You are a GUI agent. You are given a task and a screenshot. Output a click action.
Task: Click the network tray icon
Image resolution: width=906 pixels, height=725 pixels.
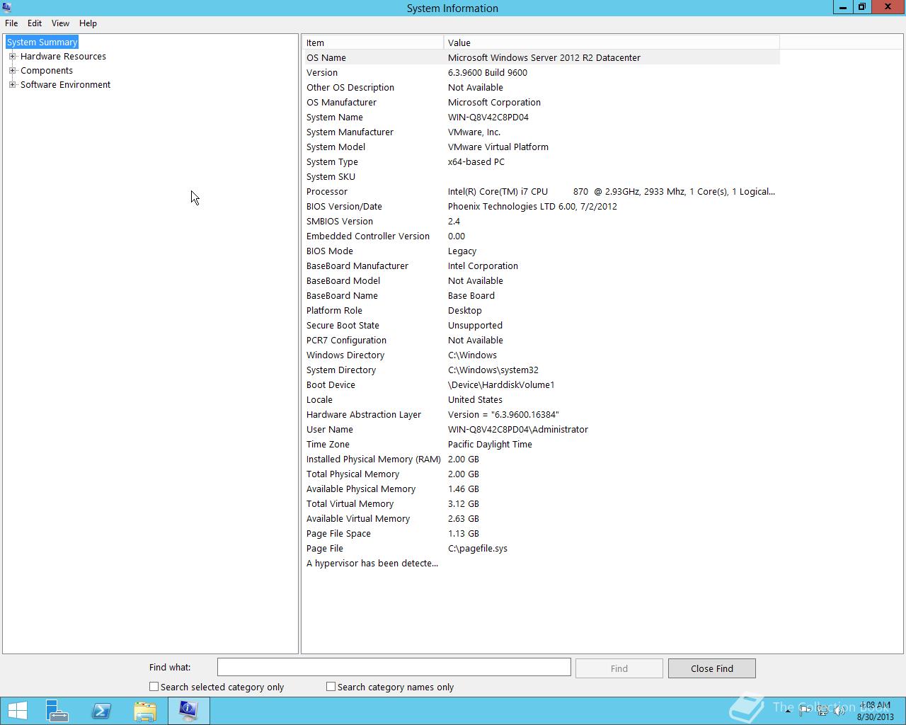821,711
